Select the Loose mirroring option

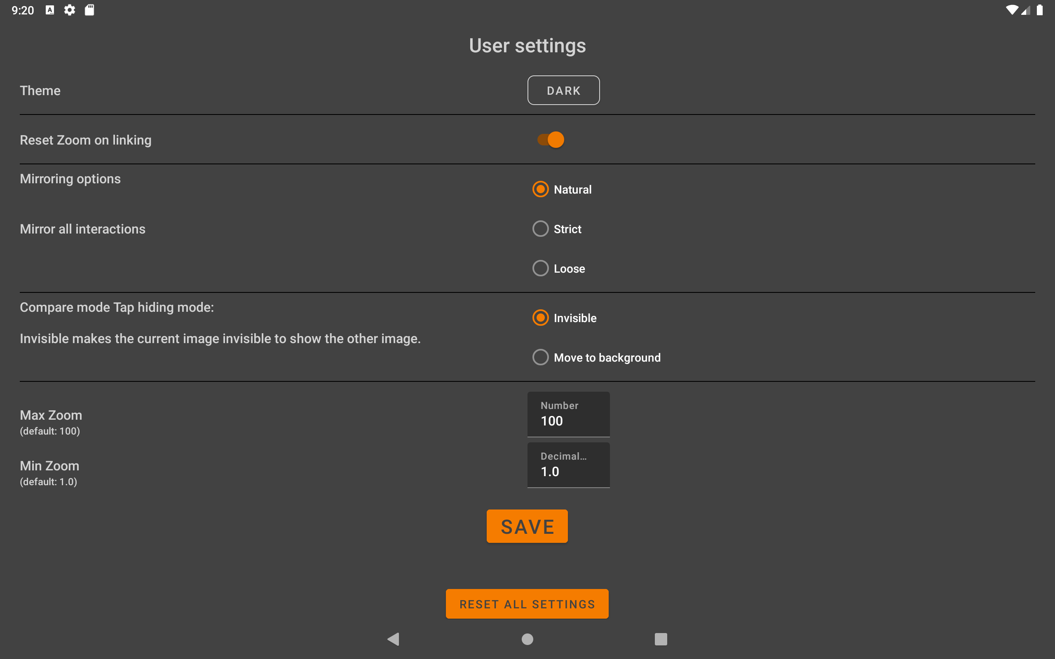tap(541, 269)
